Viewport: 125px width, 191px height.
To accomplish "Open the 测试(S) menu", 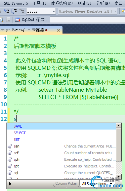I will click(84, 3).
